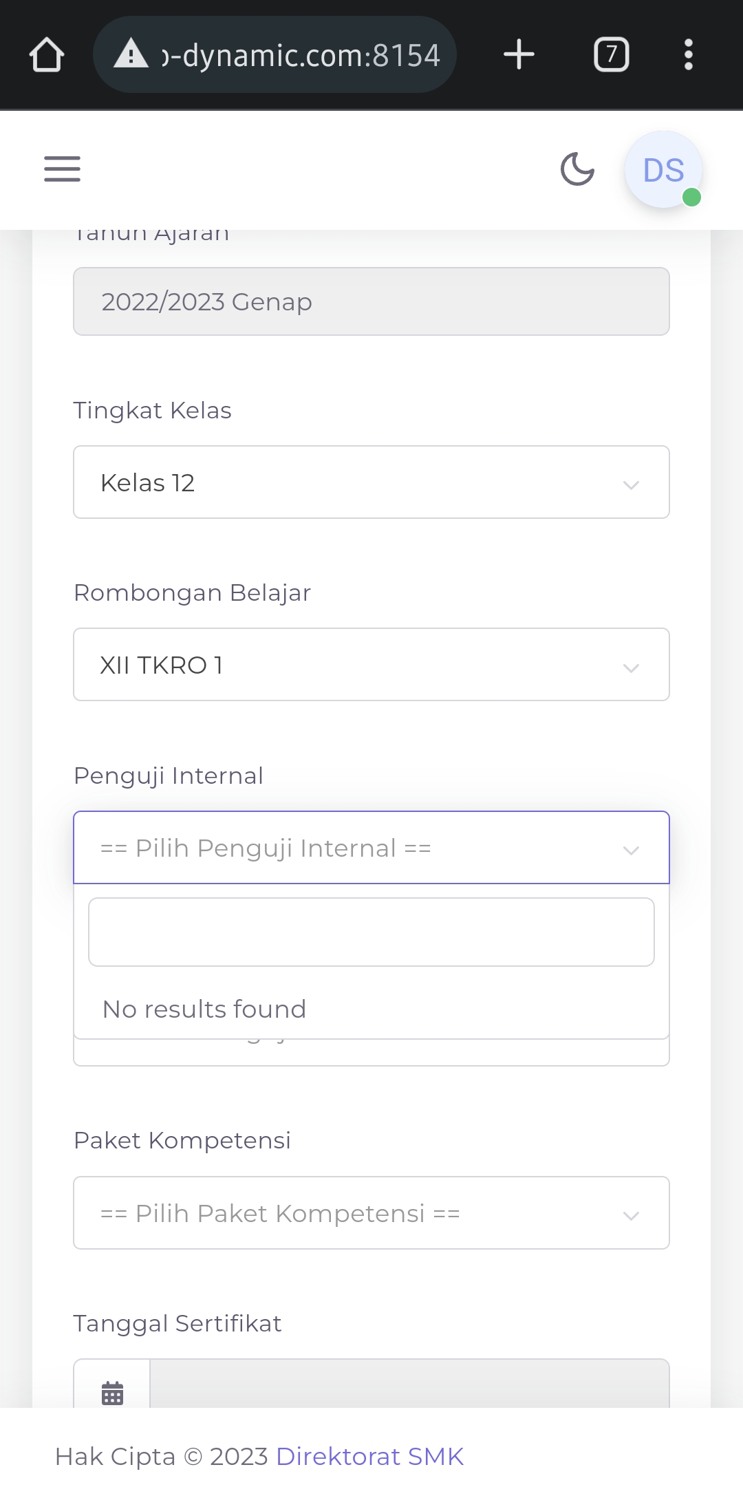
Task: Open the browser overflow menu
Action: pos(688,54)
